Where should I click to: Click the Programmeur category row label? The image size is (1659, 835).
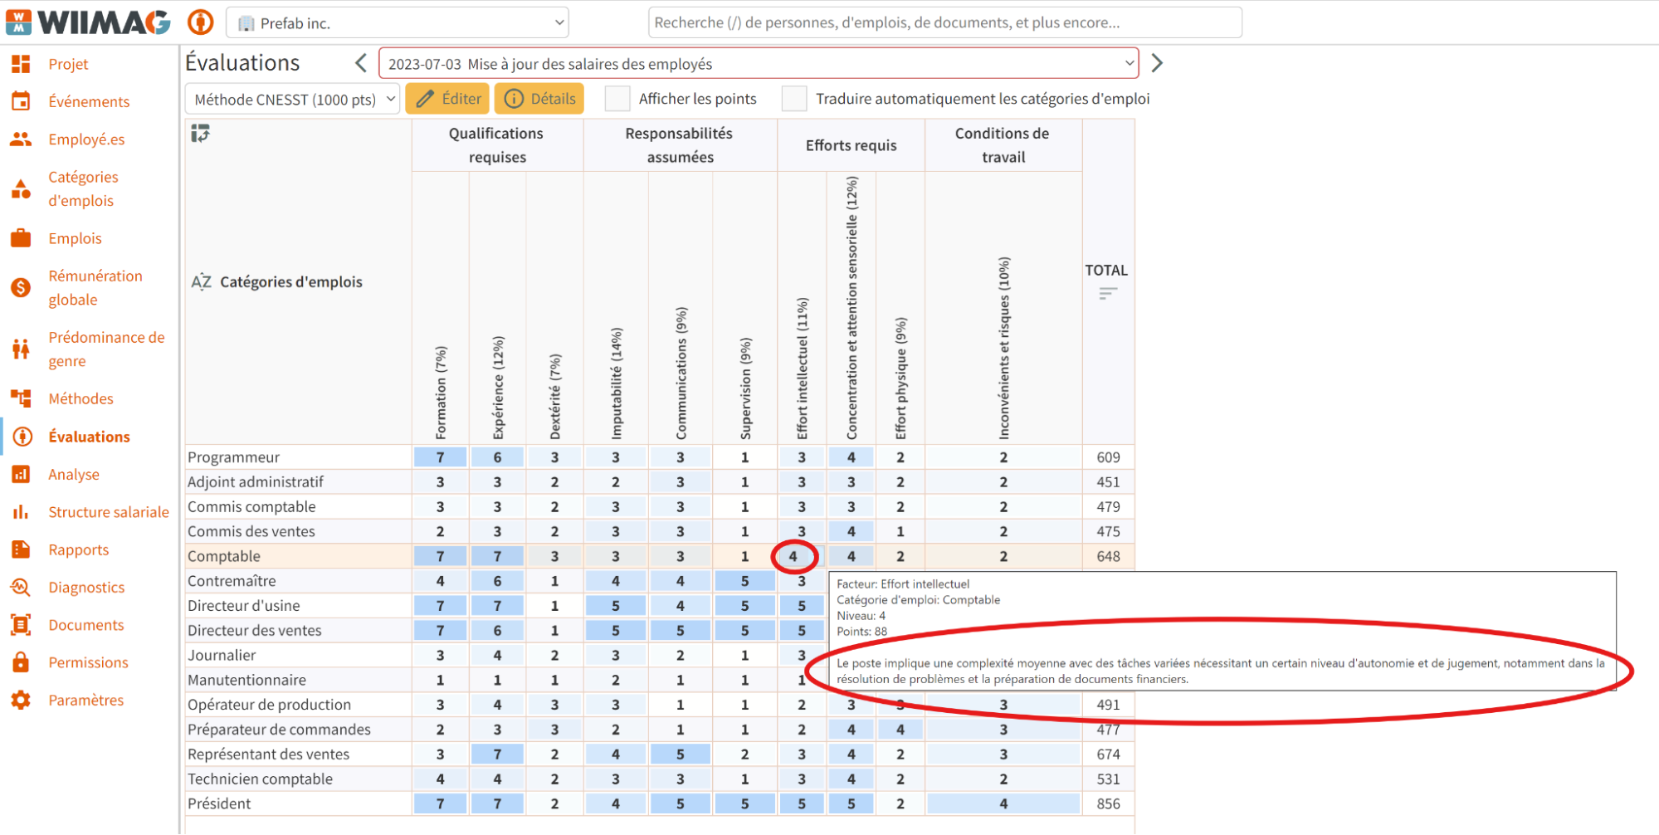[233, 457]
